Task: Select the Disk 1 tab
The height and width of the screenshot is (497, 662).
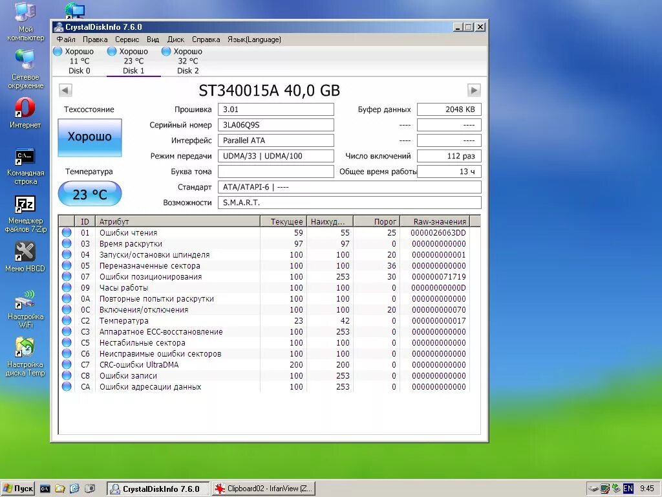Action: coord(133,61)
